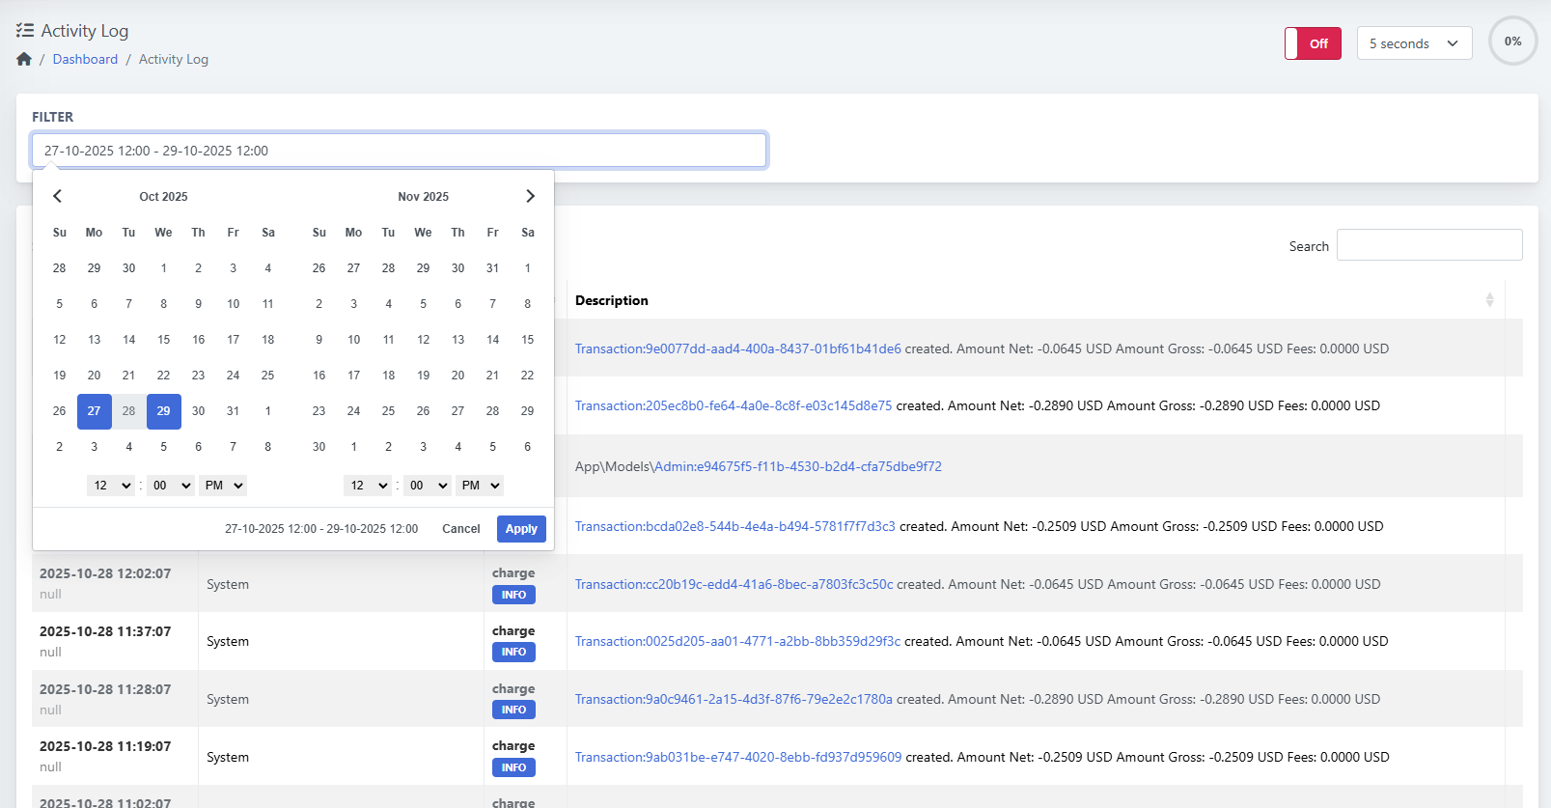Go to next month in calendar
The image size is (1551, 808).
pos(530,196)
